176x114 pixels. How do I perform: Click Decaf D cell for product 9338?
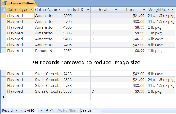pyautogui.click(x=105, y=91)
